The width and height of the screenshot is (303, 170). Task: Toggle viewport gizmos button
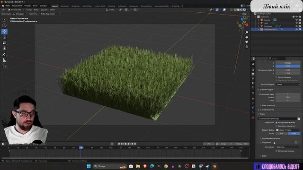coord(217,9)
